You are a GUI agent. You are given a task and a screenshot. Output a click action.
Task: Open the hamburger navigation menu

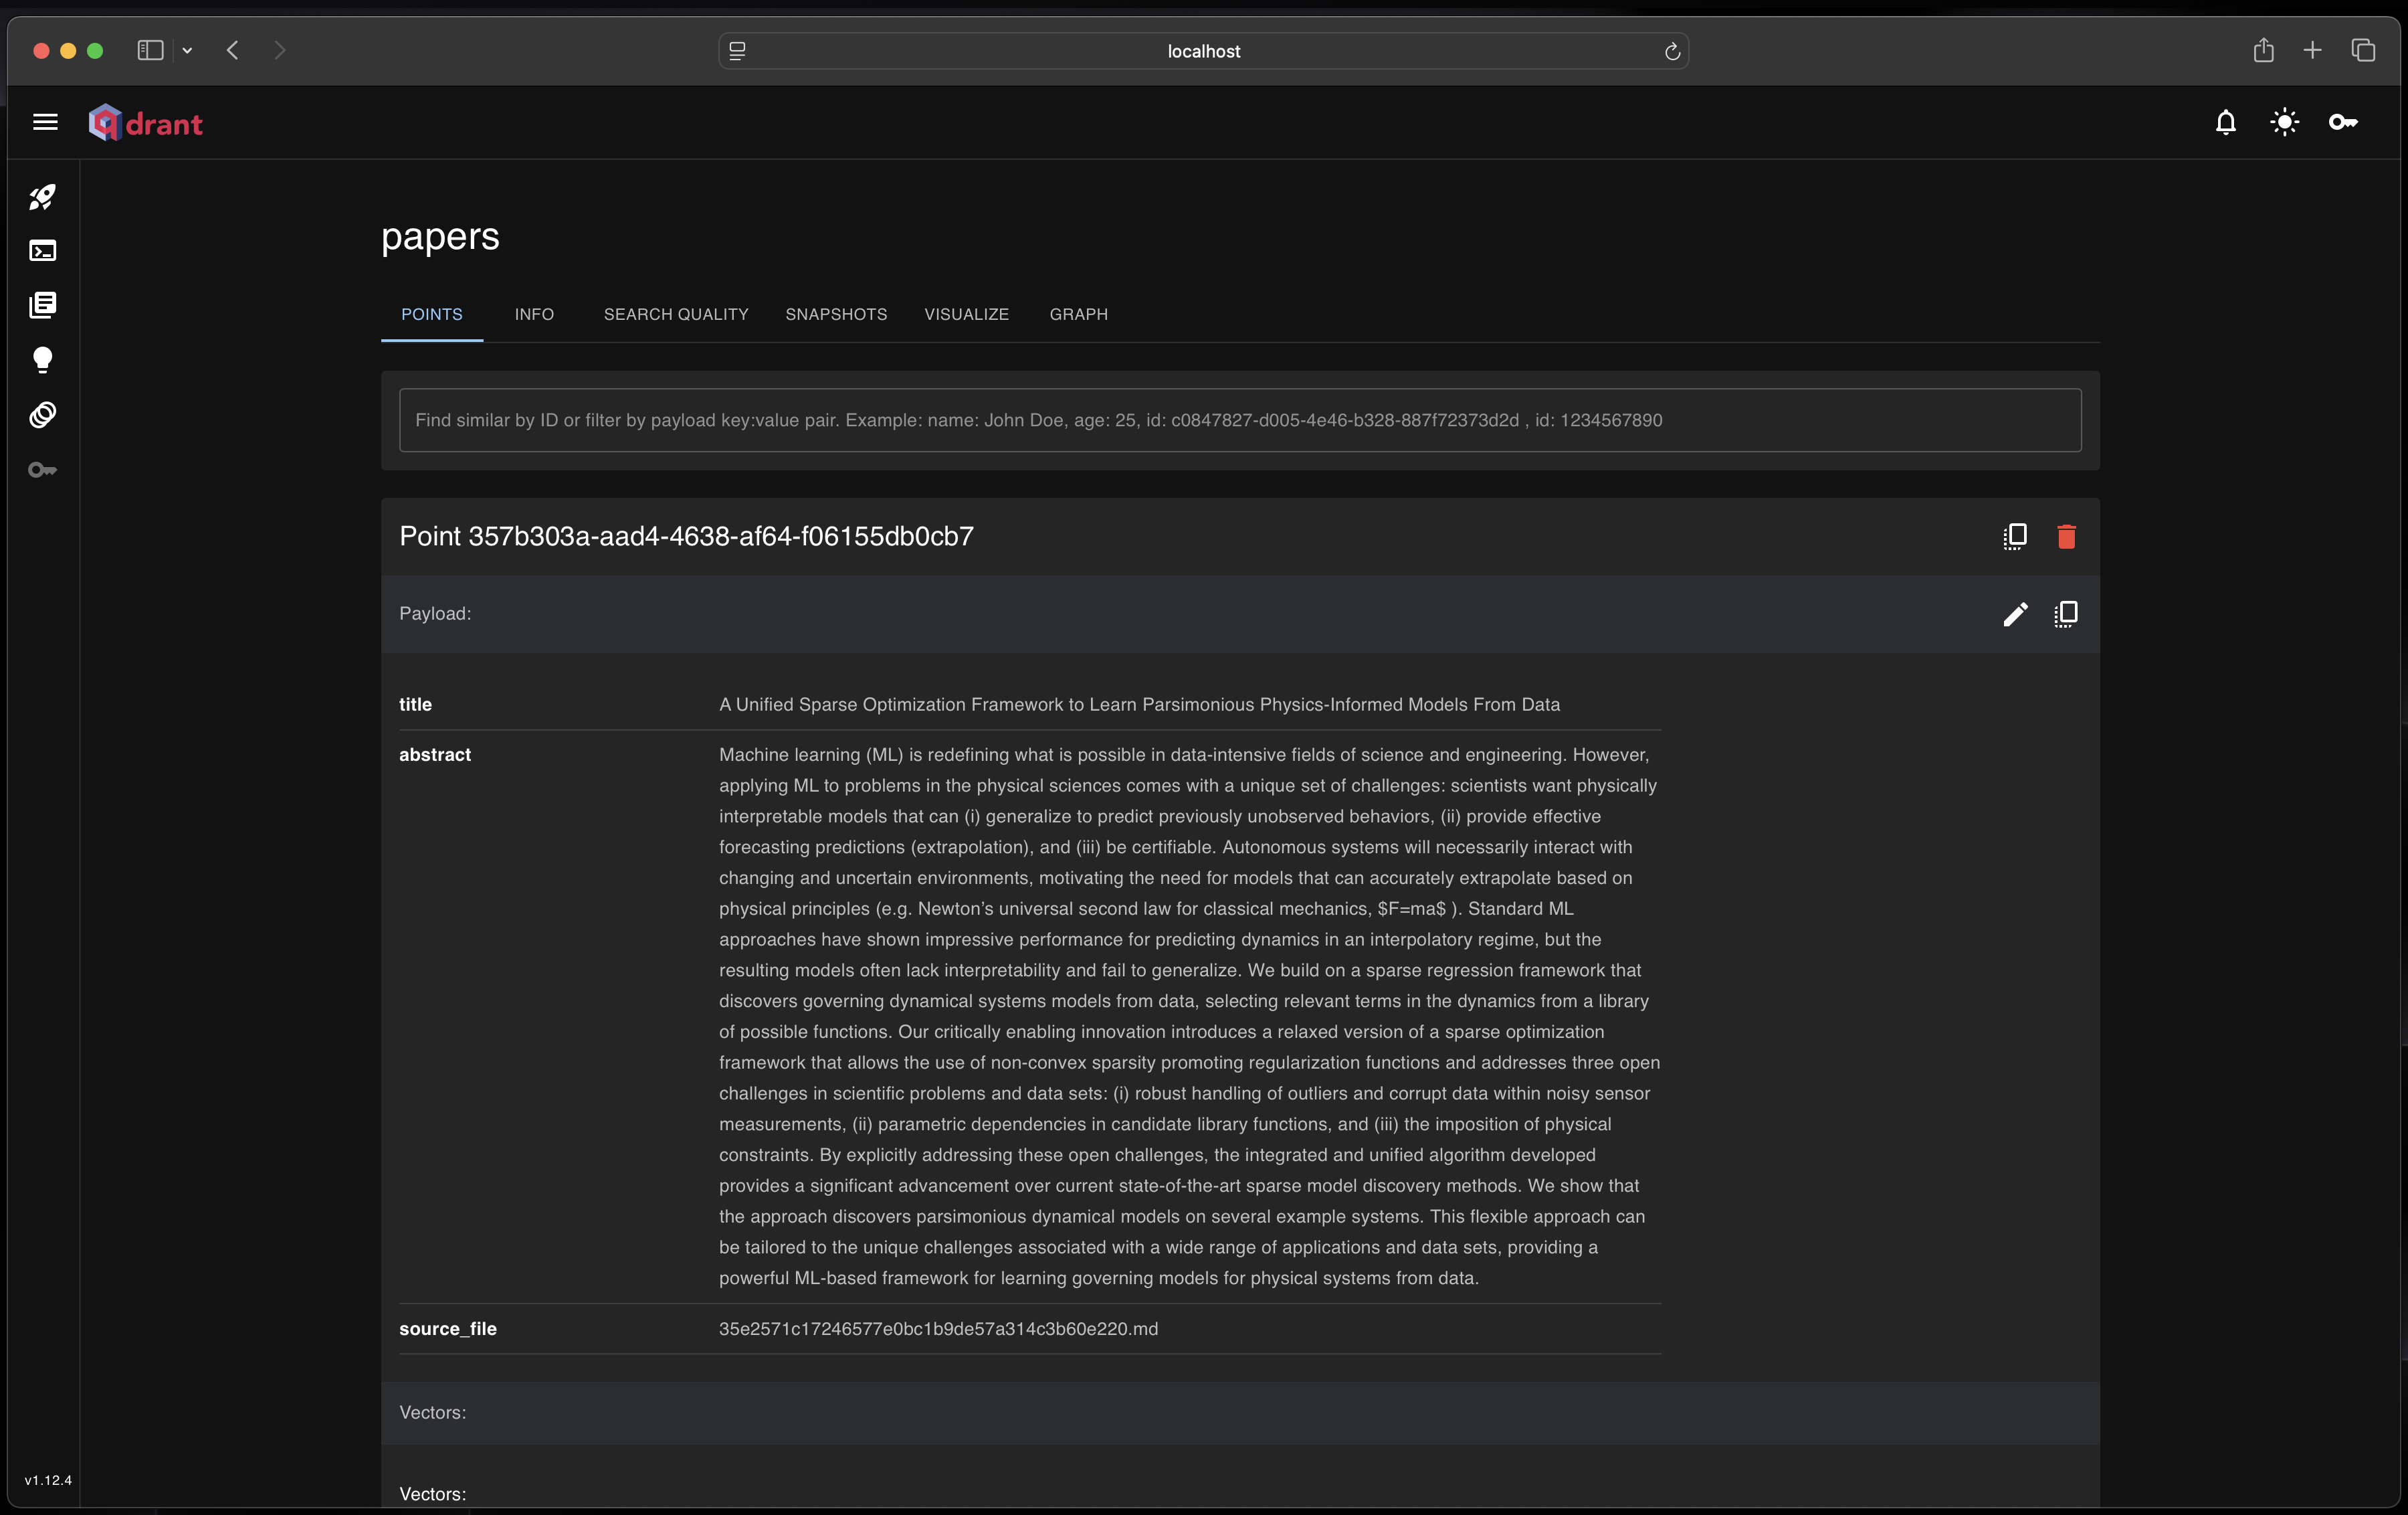tap(45, 122)
